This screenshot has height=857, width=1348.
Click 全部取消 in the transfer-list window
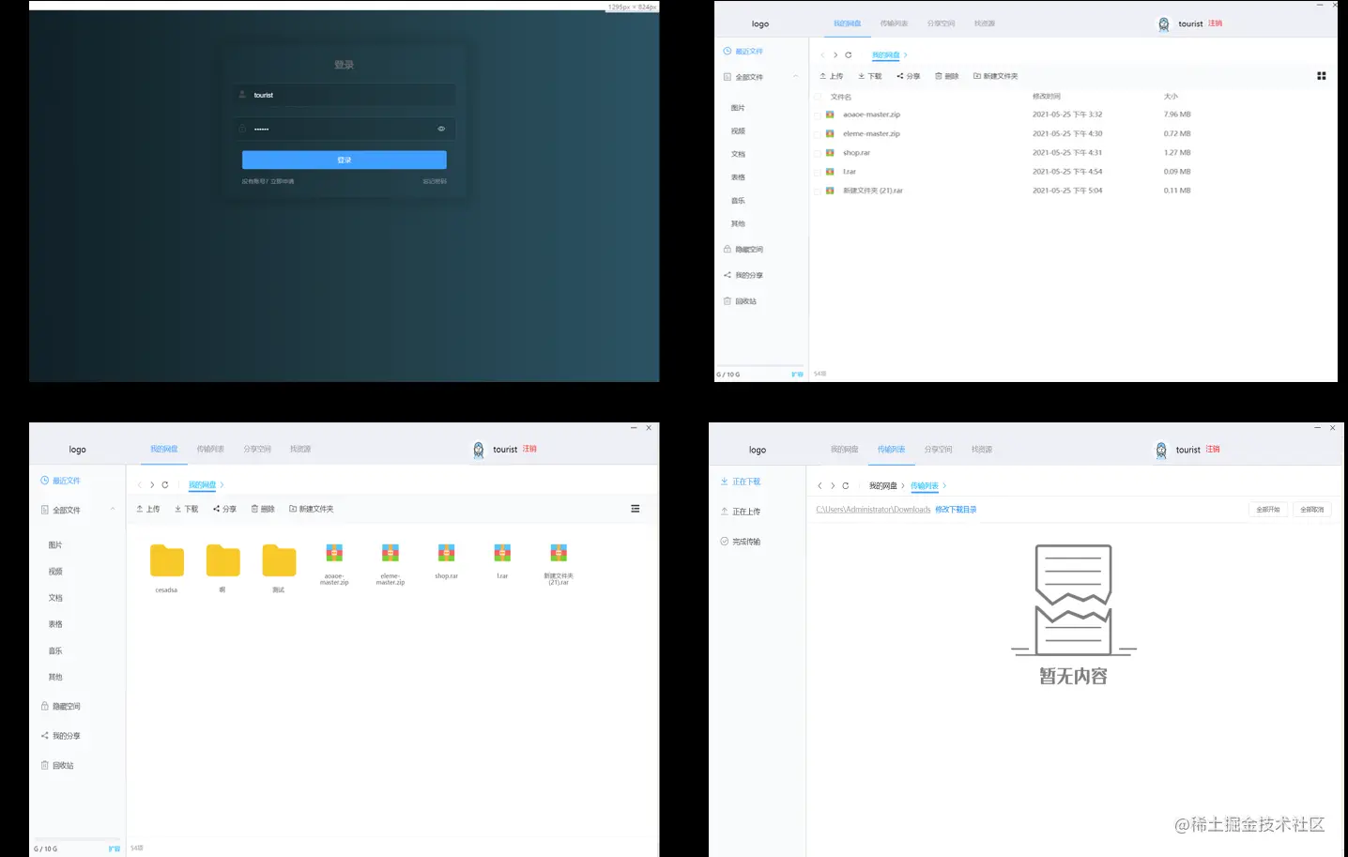pos(1312,510)
